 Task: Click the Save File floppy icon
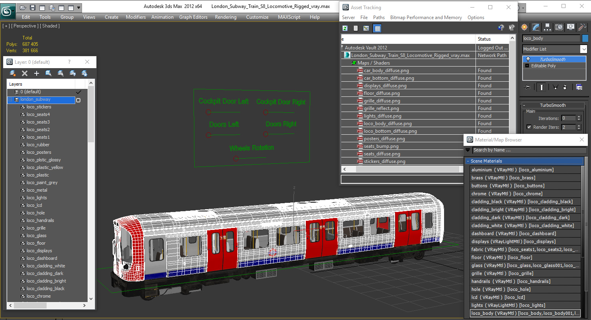click(x=33, y=8)
